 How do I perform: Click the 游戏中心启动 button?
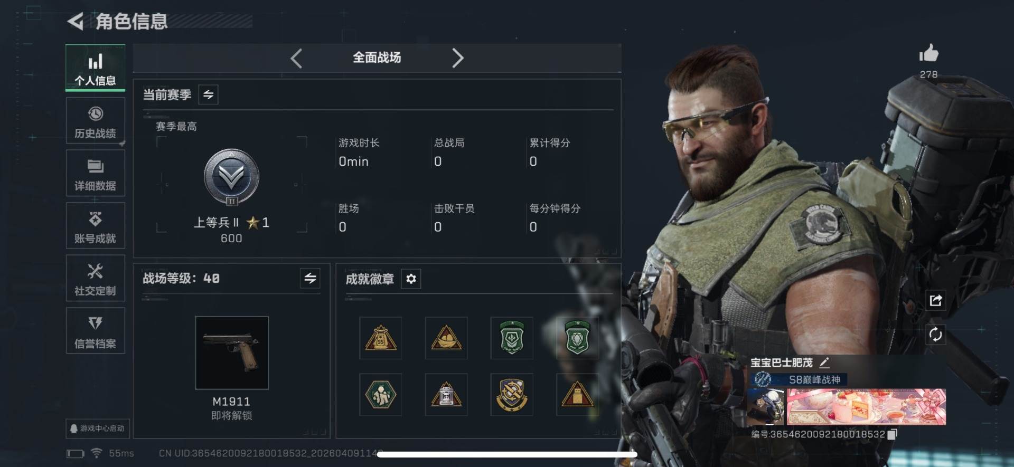click(x=98, y=428)
